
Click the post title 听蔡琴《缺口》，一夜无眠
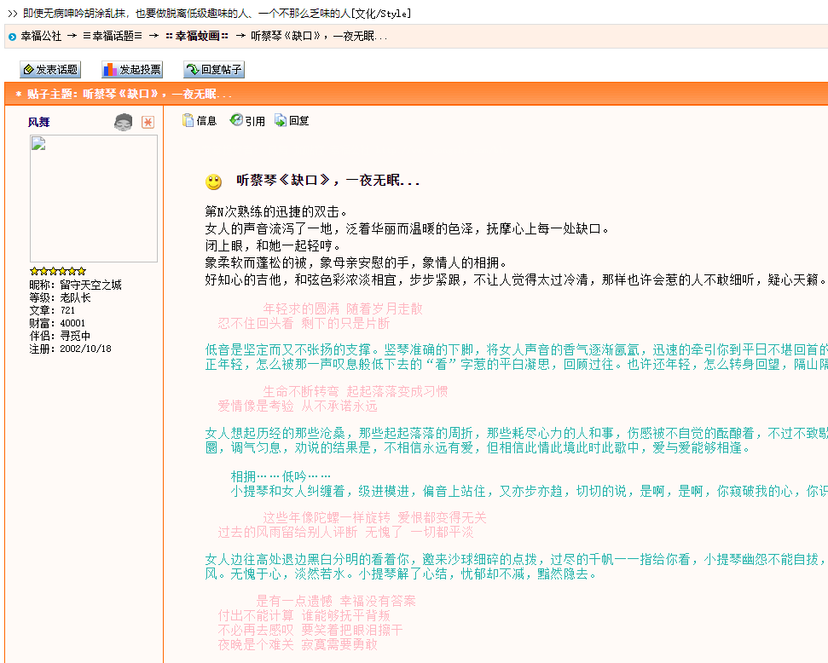click(328, 181)
